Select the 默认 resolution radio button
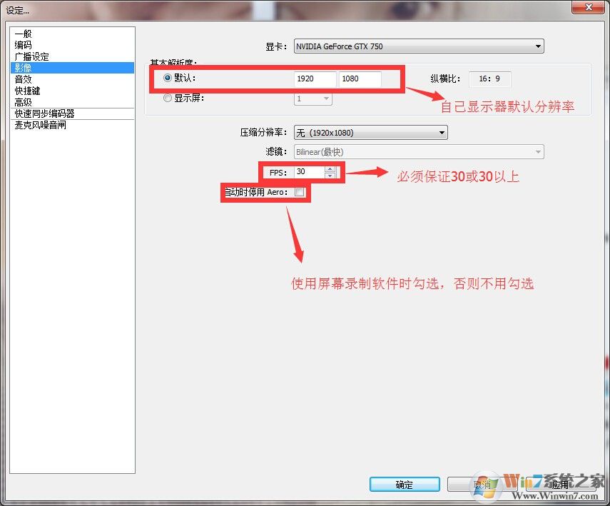This screenshot has width=610, height=506. click(x=167, y=78)
